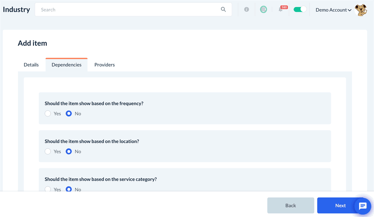The image size is (374, 217).
Task: Select No for frequency dependency
Action: tap(69, 114)
